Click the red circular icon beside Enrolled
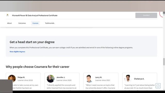 [161, 14]
